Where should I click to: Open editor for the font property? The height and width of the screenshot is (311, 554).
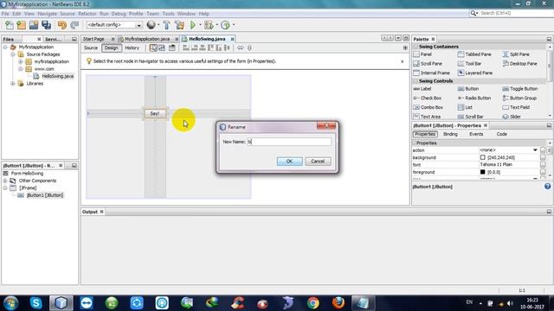pos(543,165)
